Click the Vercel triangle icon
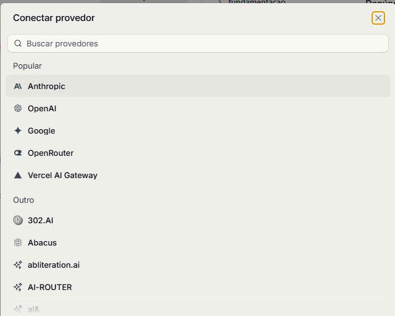 point(18,175)
